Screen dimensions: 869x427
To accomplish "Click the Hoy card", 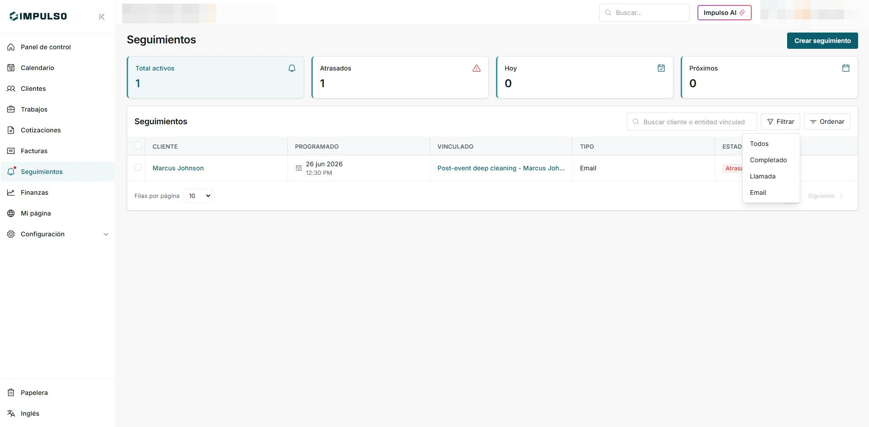I will coord(585,77).
